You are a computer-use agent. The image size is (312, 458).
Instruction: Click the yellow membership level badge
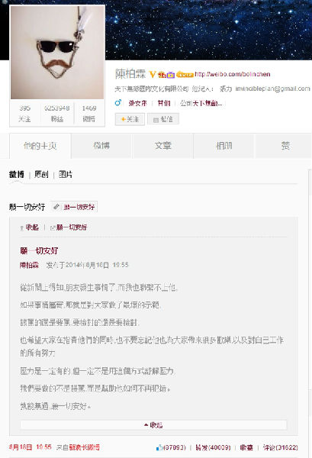[x=185, y=75]
